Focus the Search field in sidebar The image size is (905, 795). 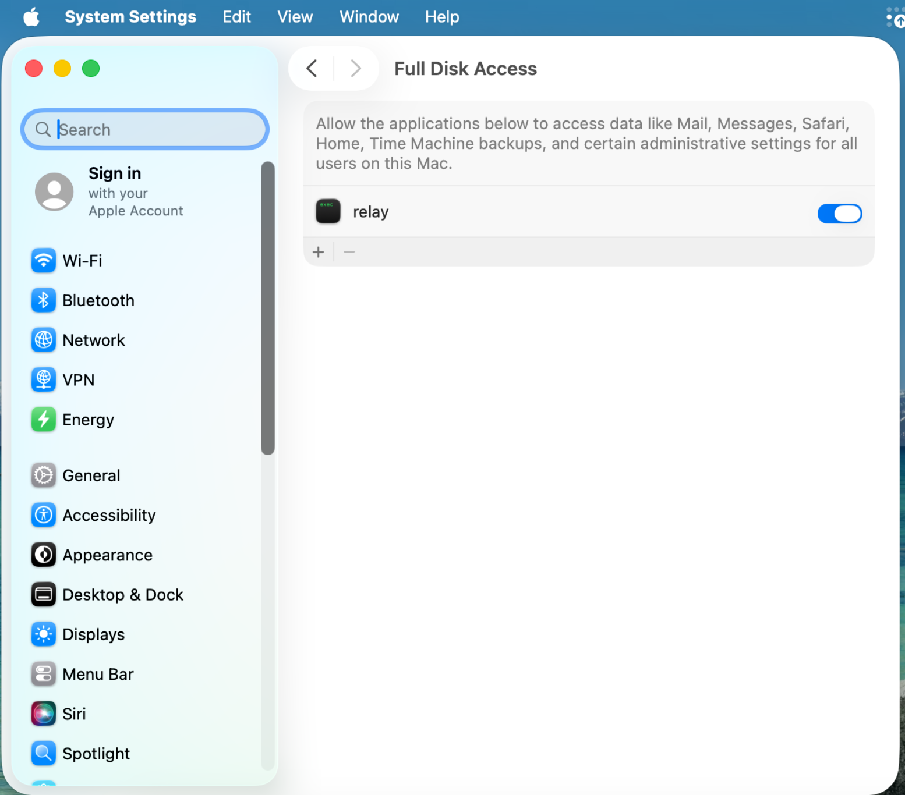[145, 129]
